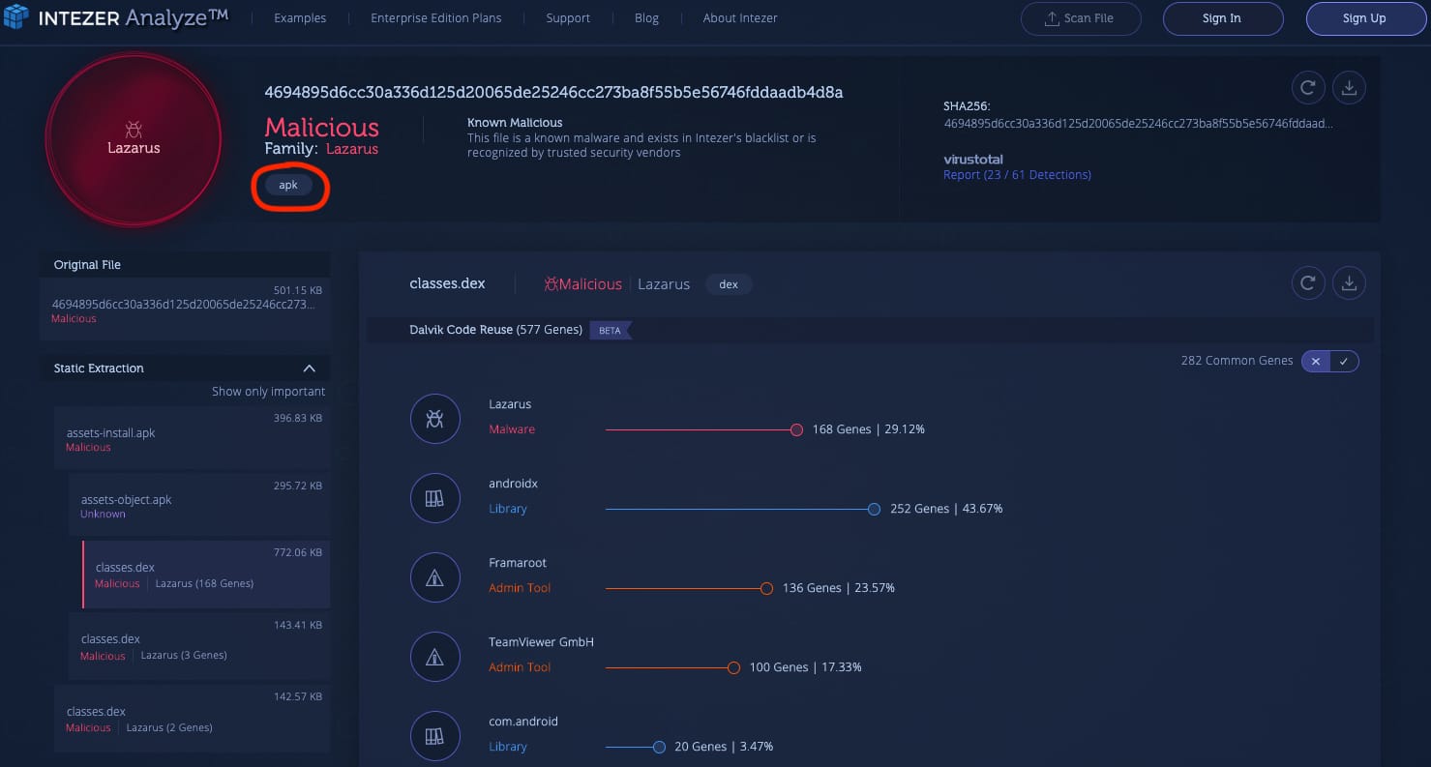Image resolution: width=1431 pixels, height=767 pixels.
Task: Click the Lazarus malware bug icon
Action: coord(435,419)
